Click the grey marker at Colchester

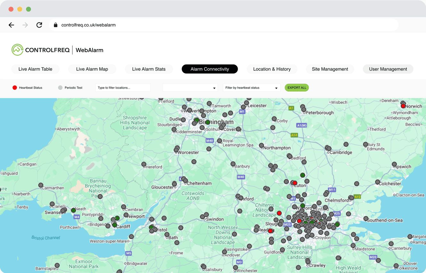tap(378, 182)
